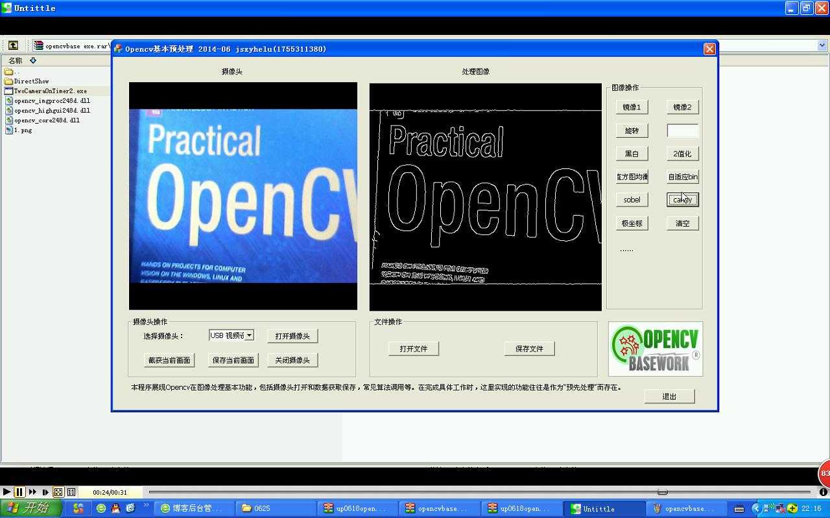Click the 极坐标 polar coordinates button

pos(632,223)
